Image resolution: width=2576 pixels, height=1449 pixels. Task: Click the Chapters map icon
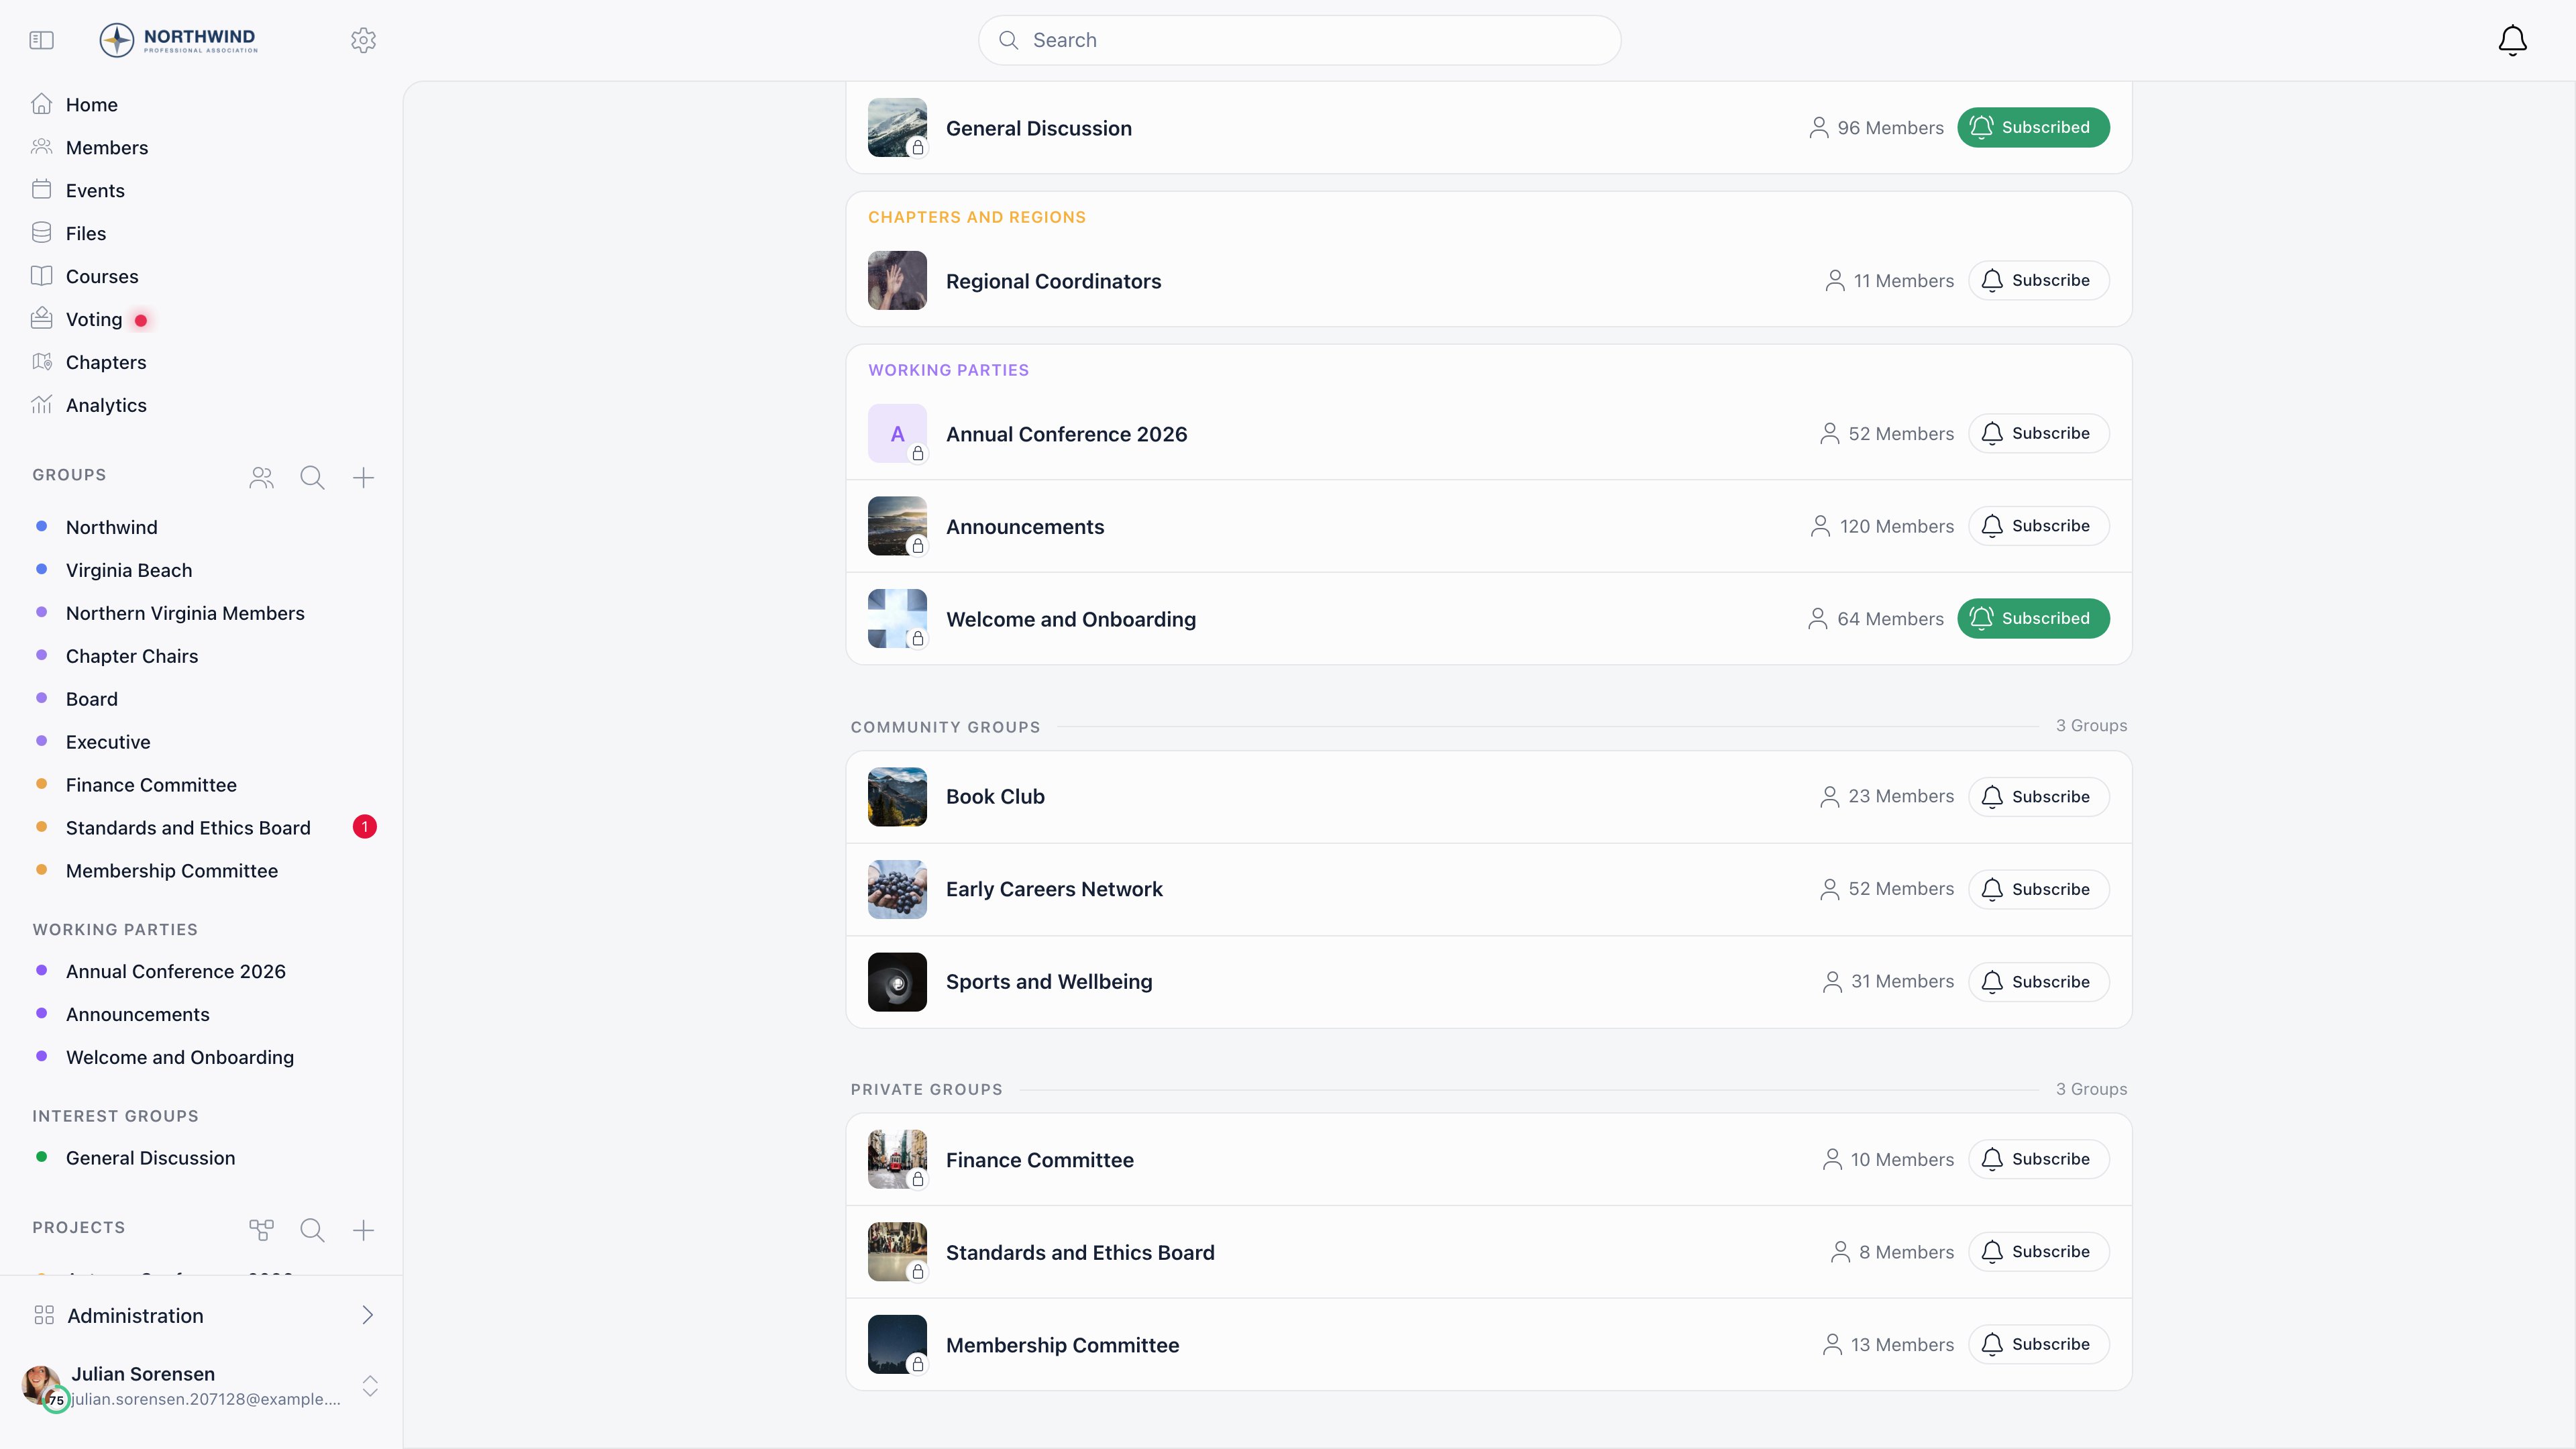[x=41, y=362]
